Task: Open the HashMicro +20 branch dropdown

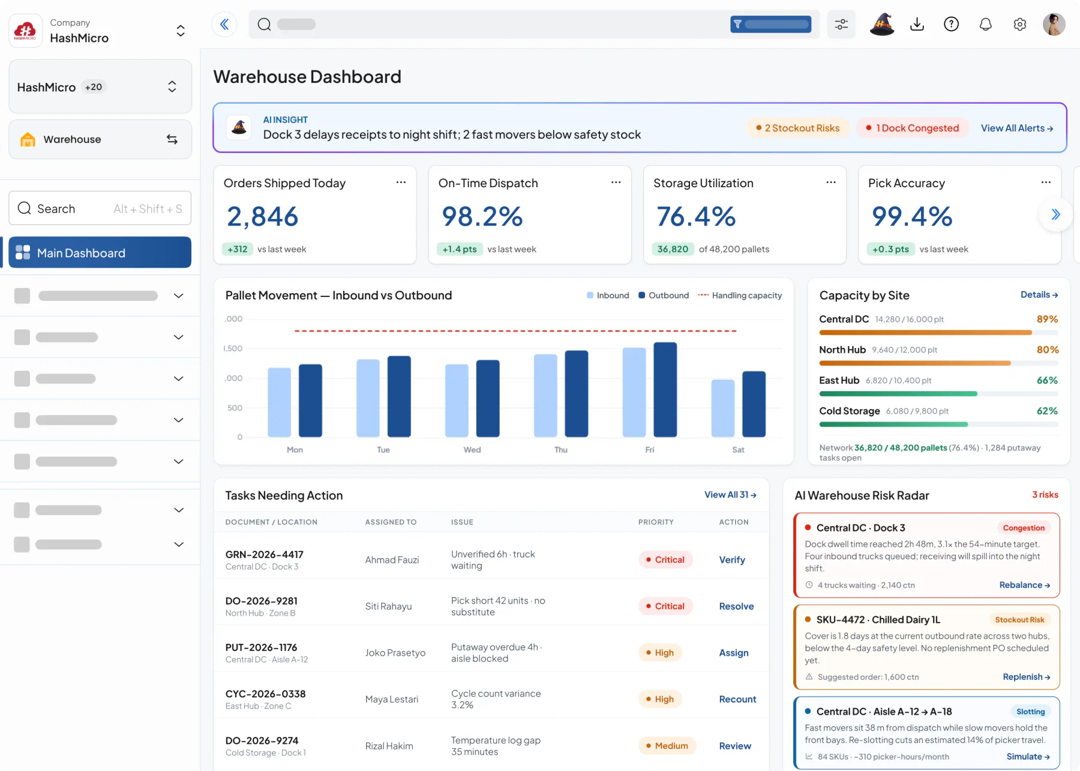Action: pyautogui.click(x=100, y=86)
